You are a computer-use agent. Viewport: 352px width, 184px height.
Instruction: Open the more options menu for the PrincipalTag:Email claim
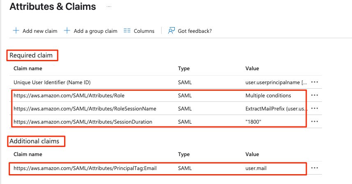click(315, 168)
